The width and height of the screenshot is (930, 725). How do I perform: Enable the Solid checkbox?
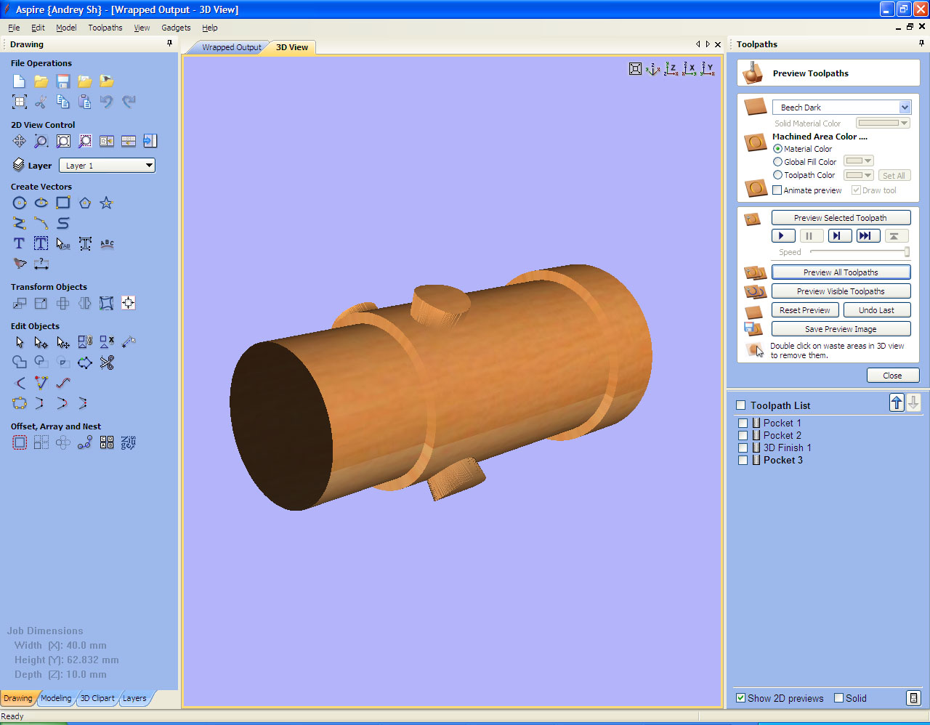(x=838, y=698)
